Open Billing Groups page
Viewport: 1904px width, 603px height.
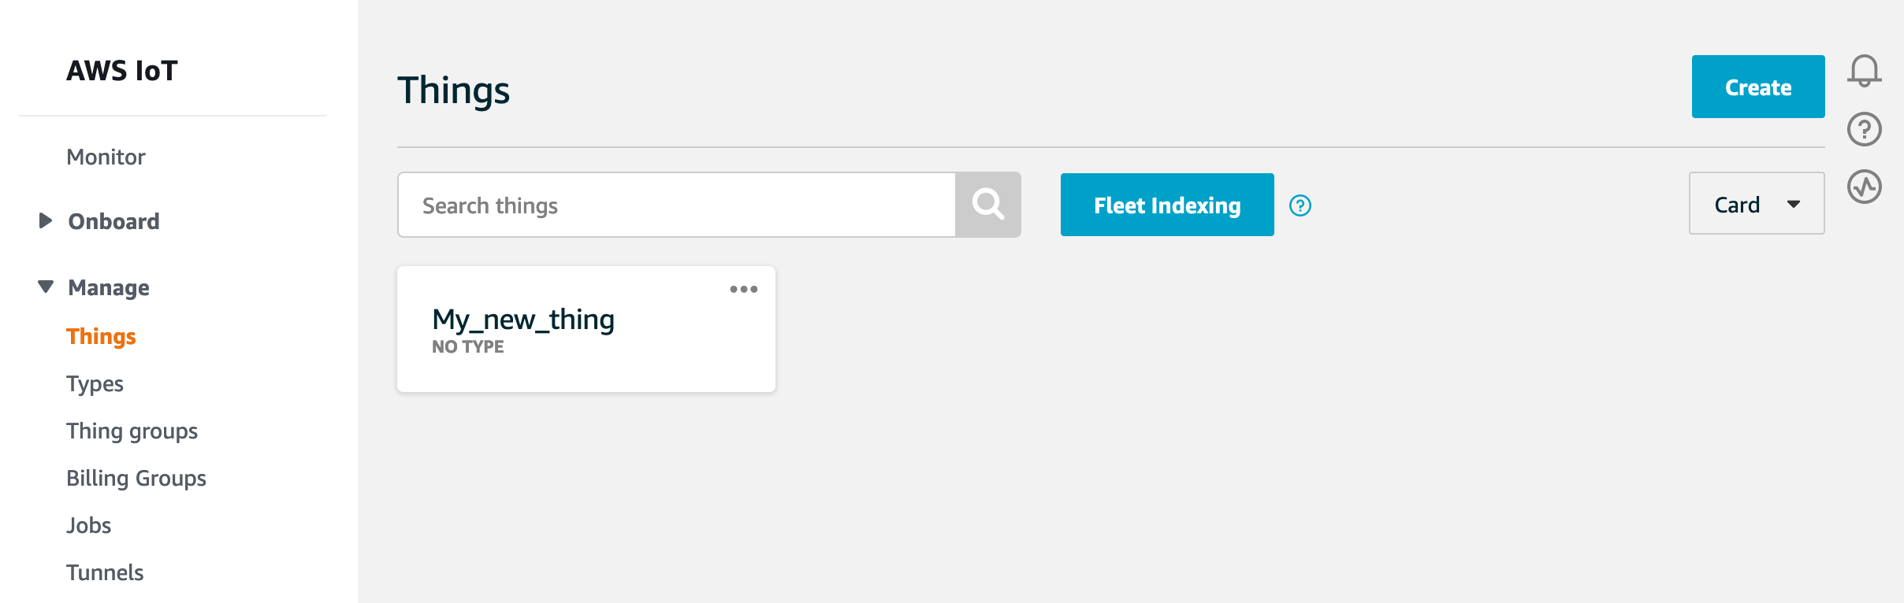[x=136, y=478]
